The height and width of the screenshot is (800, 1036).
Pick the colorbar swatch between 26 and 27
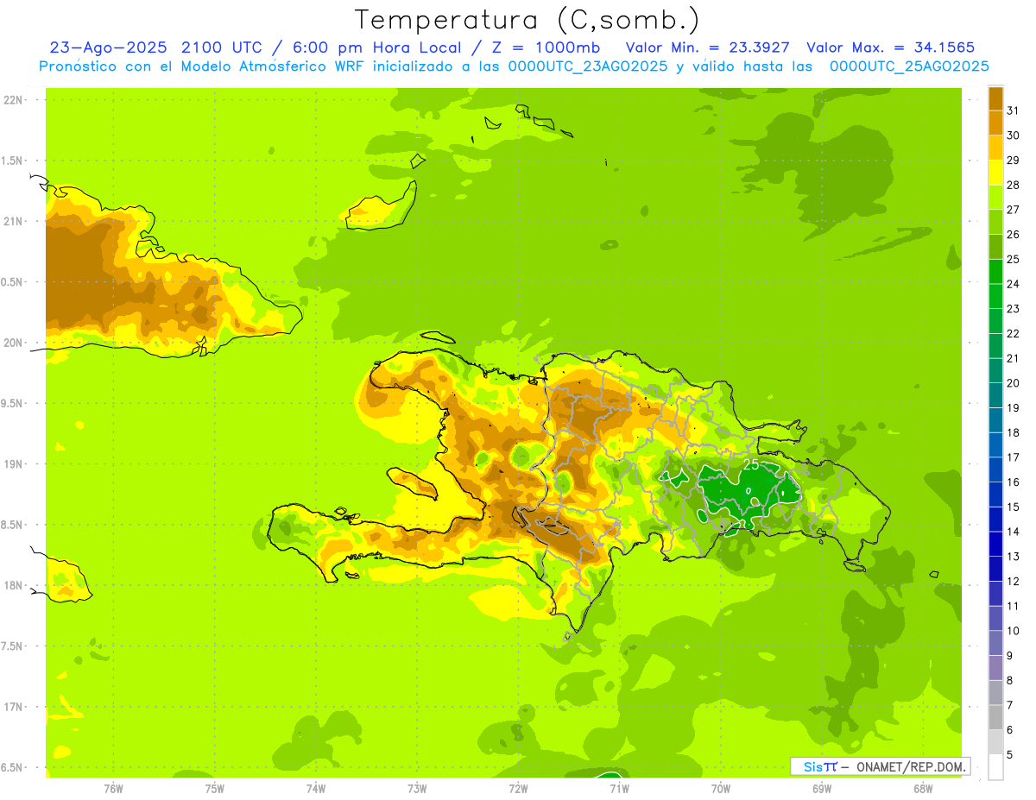(995, 222)
